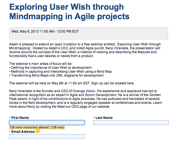The height and width of the screenshot is (142, 175).
Task: Click the red asterisk before First Name
Action: pyautogui.click(x=10, y=118)
